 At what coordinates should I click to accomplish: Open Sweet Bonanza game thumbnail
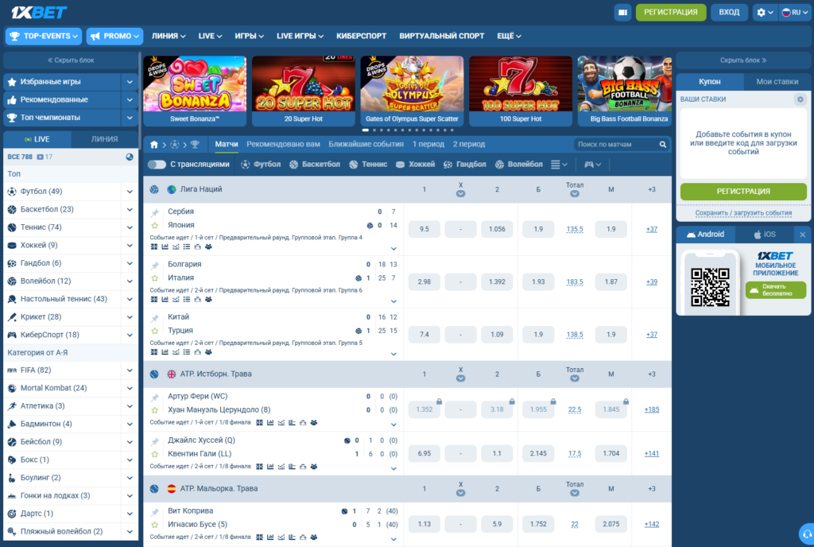pyautogui.click(x=195, y=91)
